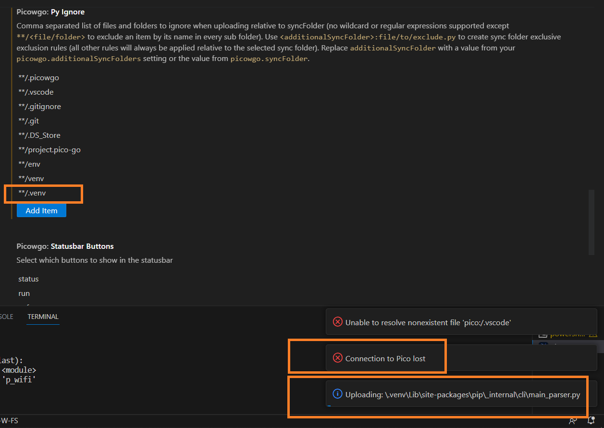Select the '**/.picowgo' entry in Py Ignore list
Screen dimensions: 604x428
(38, 77)
